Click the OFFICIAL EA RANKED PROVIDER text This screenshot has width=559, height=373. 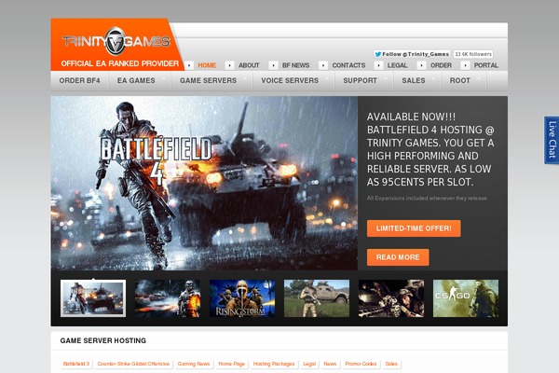click(x=120, y=63)
